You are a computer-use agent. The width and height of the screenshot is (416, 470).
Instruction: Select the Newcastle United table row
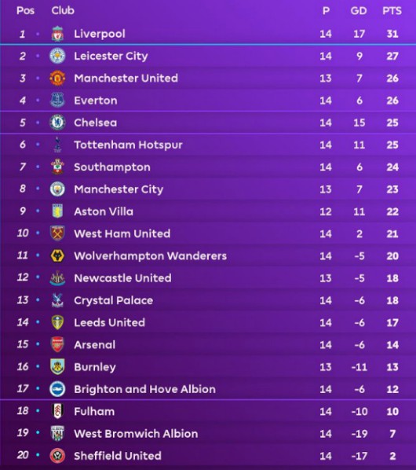(x=208, y=278)
